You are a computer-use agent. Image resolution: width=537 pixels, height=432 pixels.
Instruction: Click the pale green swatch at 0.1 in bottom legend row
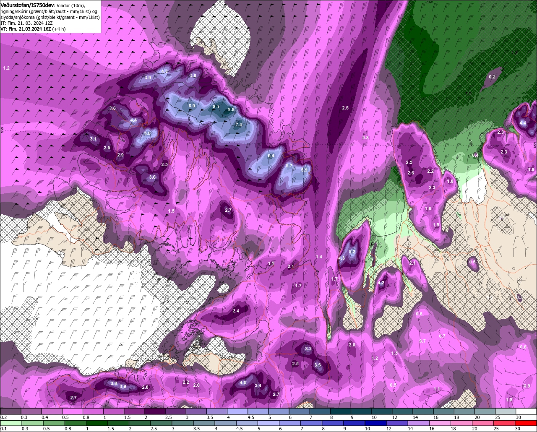pos(10,423)
